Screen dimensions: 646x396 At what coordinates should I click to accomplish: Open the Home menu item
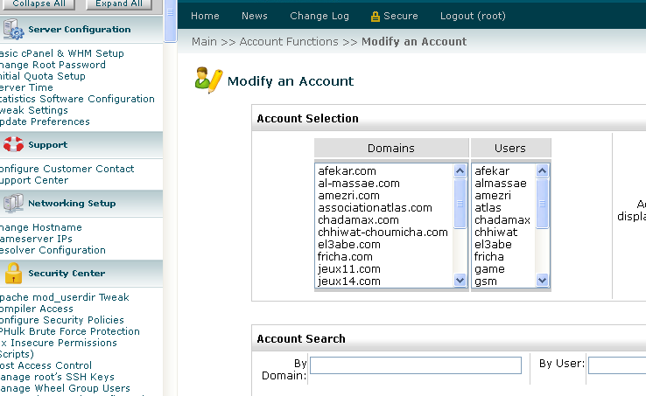click(x=205, y=16)
